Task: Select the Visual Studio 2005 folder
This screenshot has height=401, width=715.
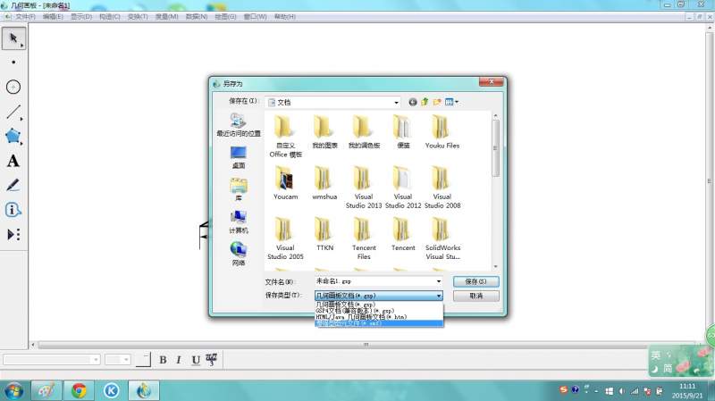Action: pyautogui.click(x=285, y=238)
